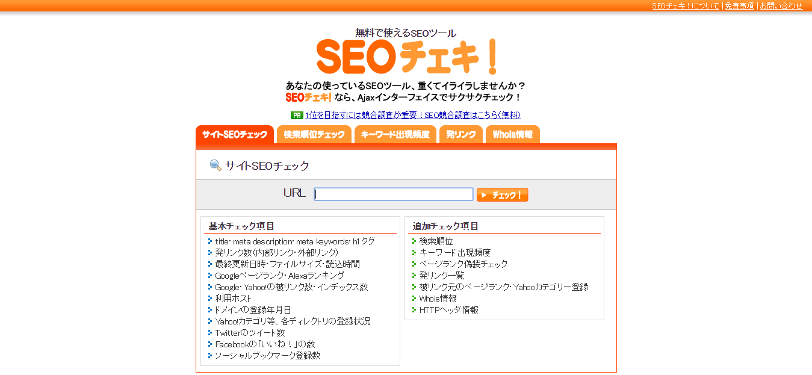This screenshot has height=375, width=812.
Task: Click the 無料で使えるSEOツール tagline
Action: click(406, 33)
